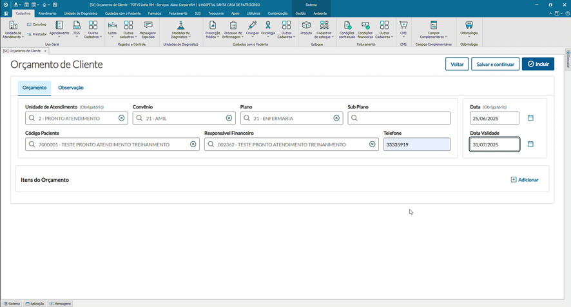
Task: Open the Customização ribbon tab
Action: click(x=278, y=14)
